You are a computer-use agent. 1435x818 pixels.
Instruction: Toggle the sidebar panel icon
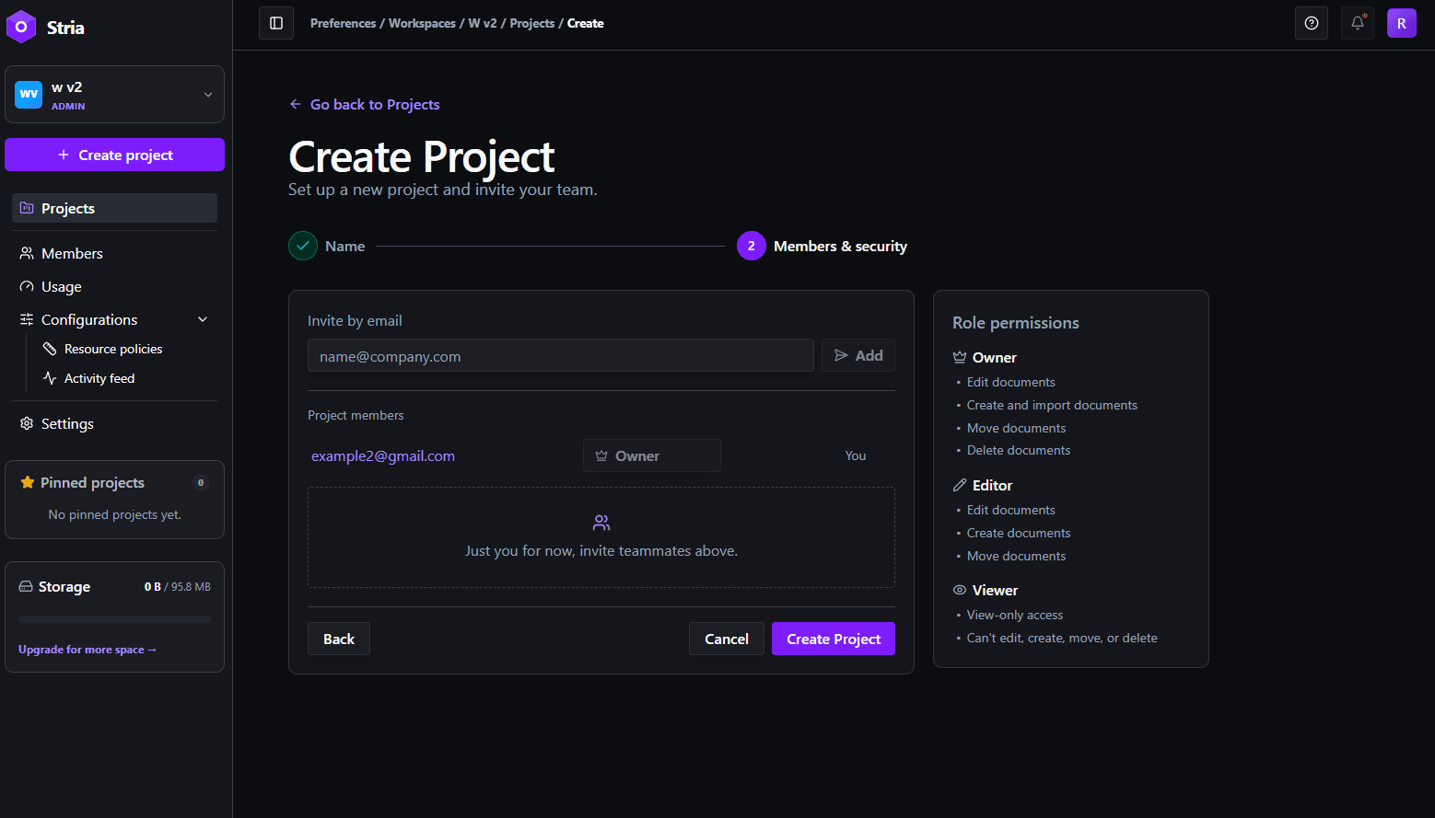(x=276, y=23)
